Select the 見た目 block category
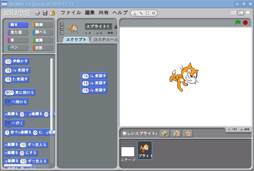 [x=18, y=32]
